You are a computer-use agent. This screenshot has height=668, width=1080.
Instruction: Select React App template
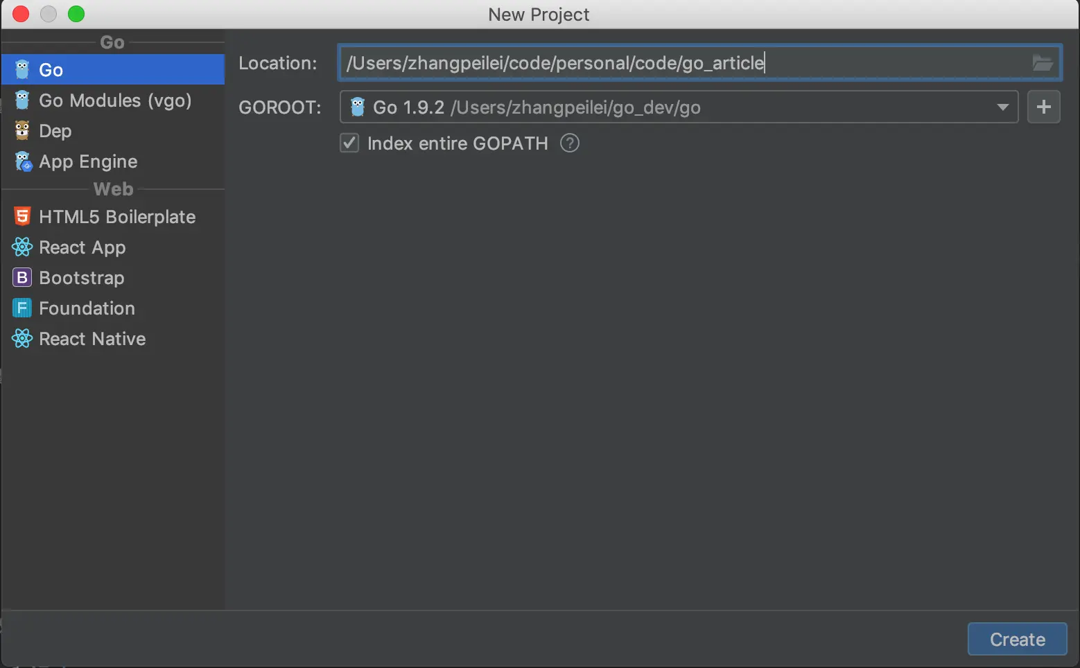[x=112, y=247]
